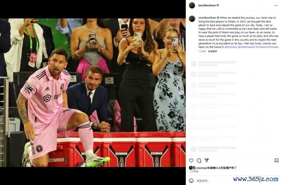
Task: Click 查看翻译 to translate the caption
Action: [x=213, y=51]
